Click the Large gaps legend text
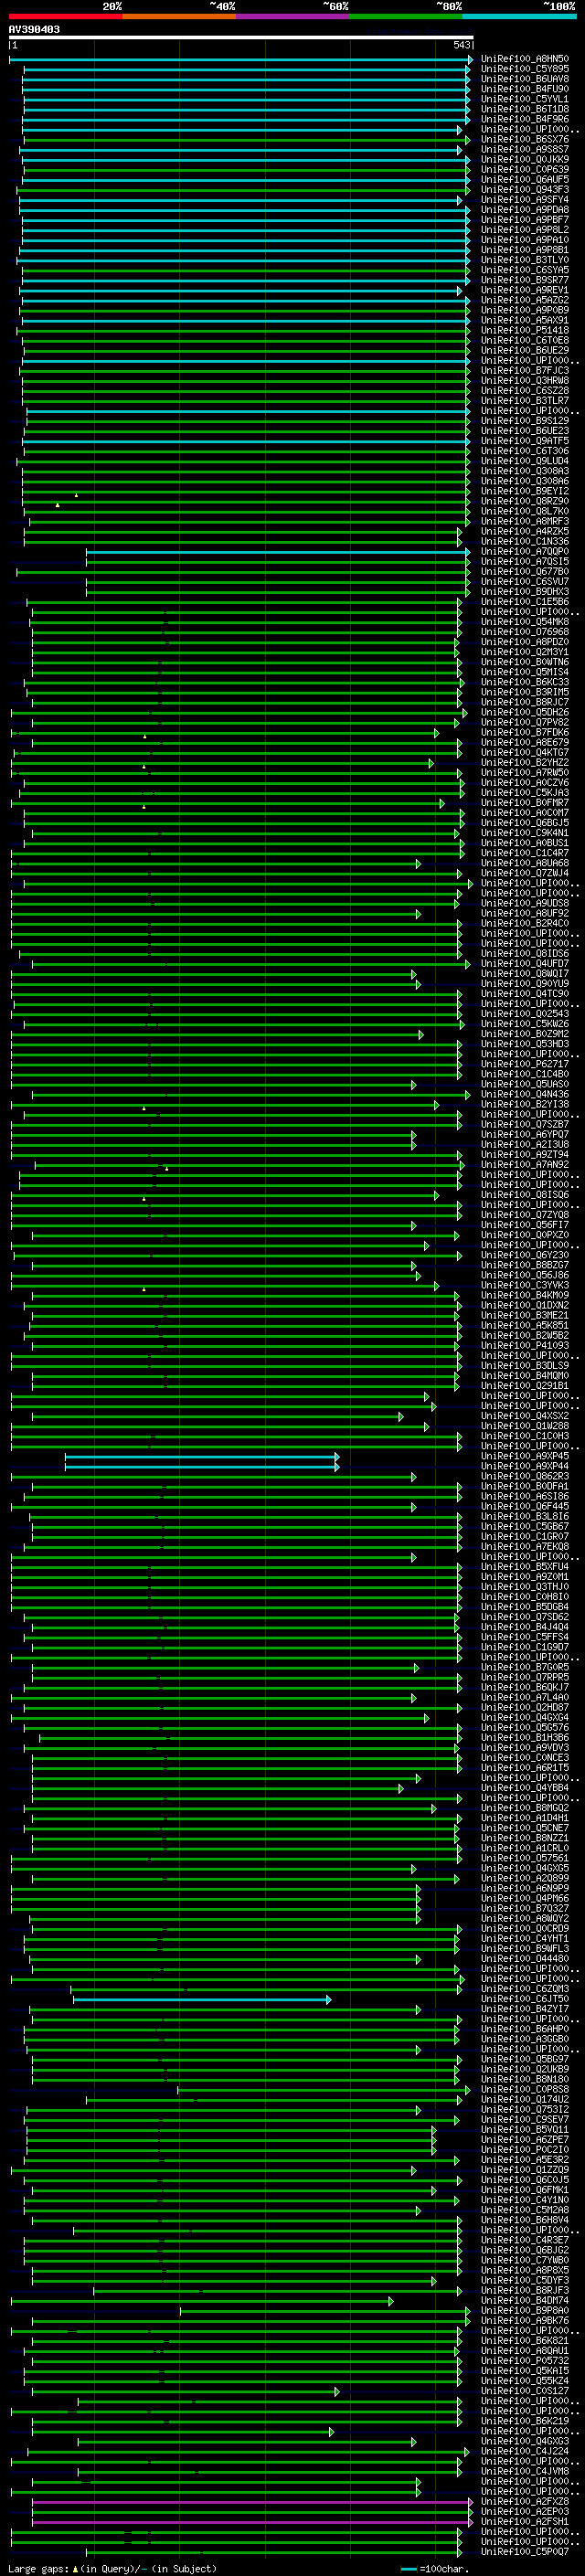Image resolution: width=585 pixels, height=2576 pixels. tap(38, 2569)
